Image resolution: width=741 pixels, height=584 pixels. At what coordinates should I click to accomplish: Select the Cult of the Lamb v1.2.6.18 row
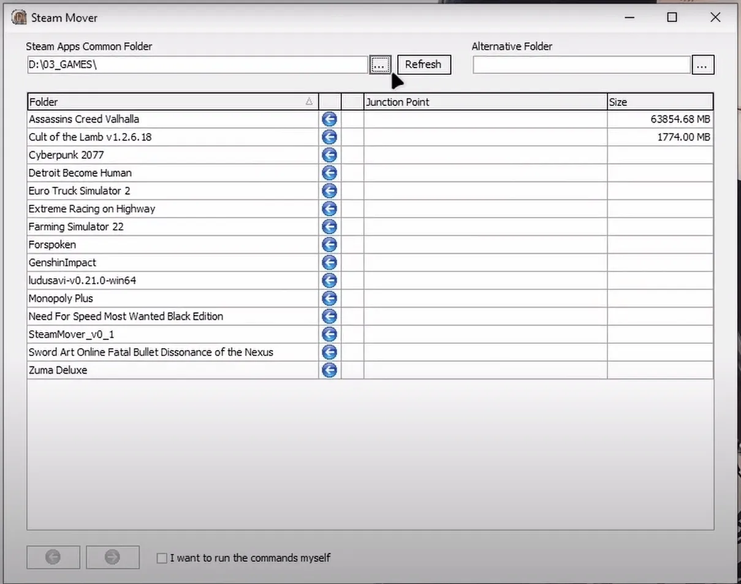coord(370,137)
